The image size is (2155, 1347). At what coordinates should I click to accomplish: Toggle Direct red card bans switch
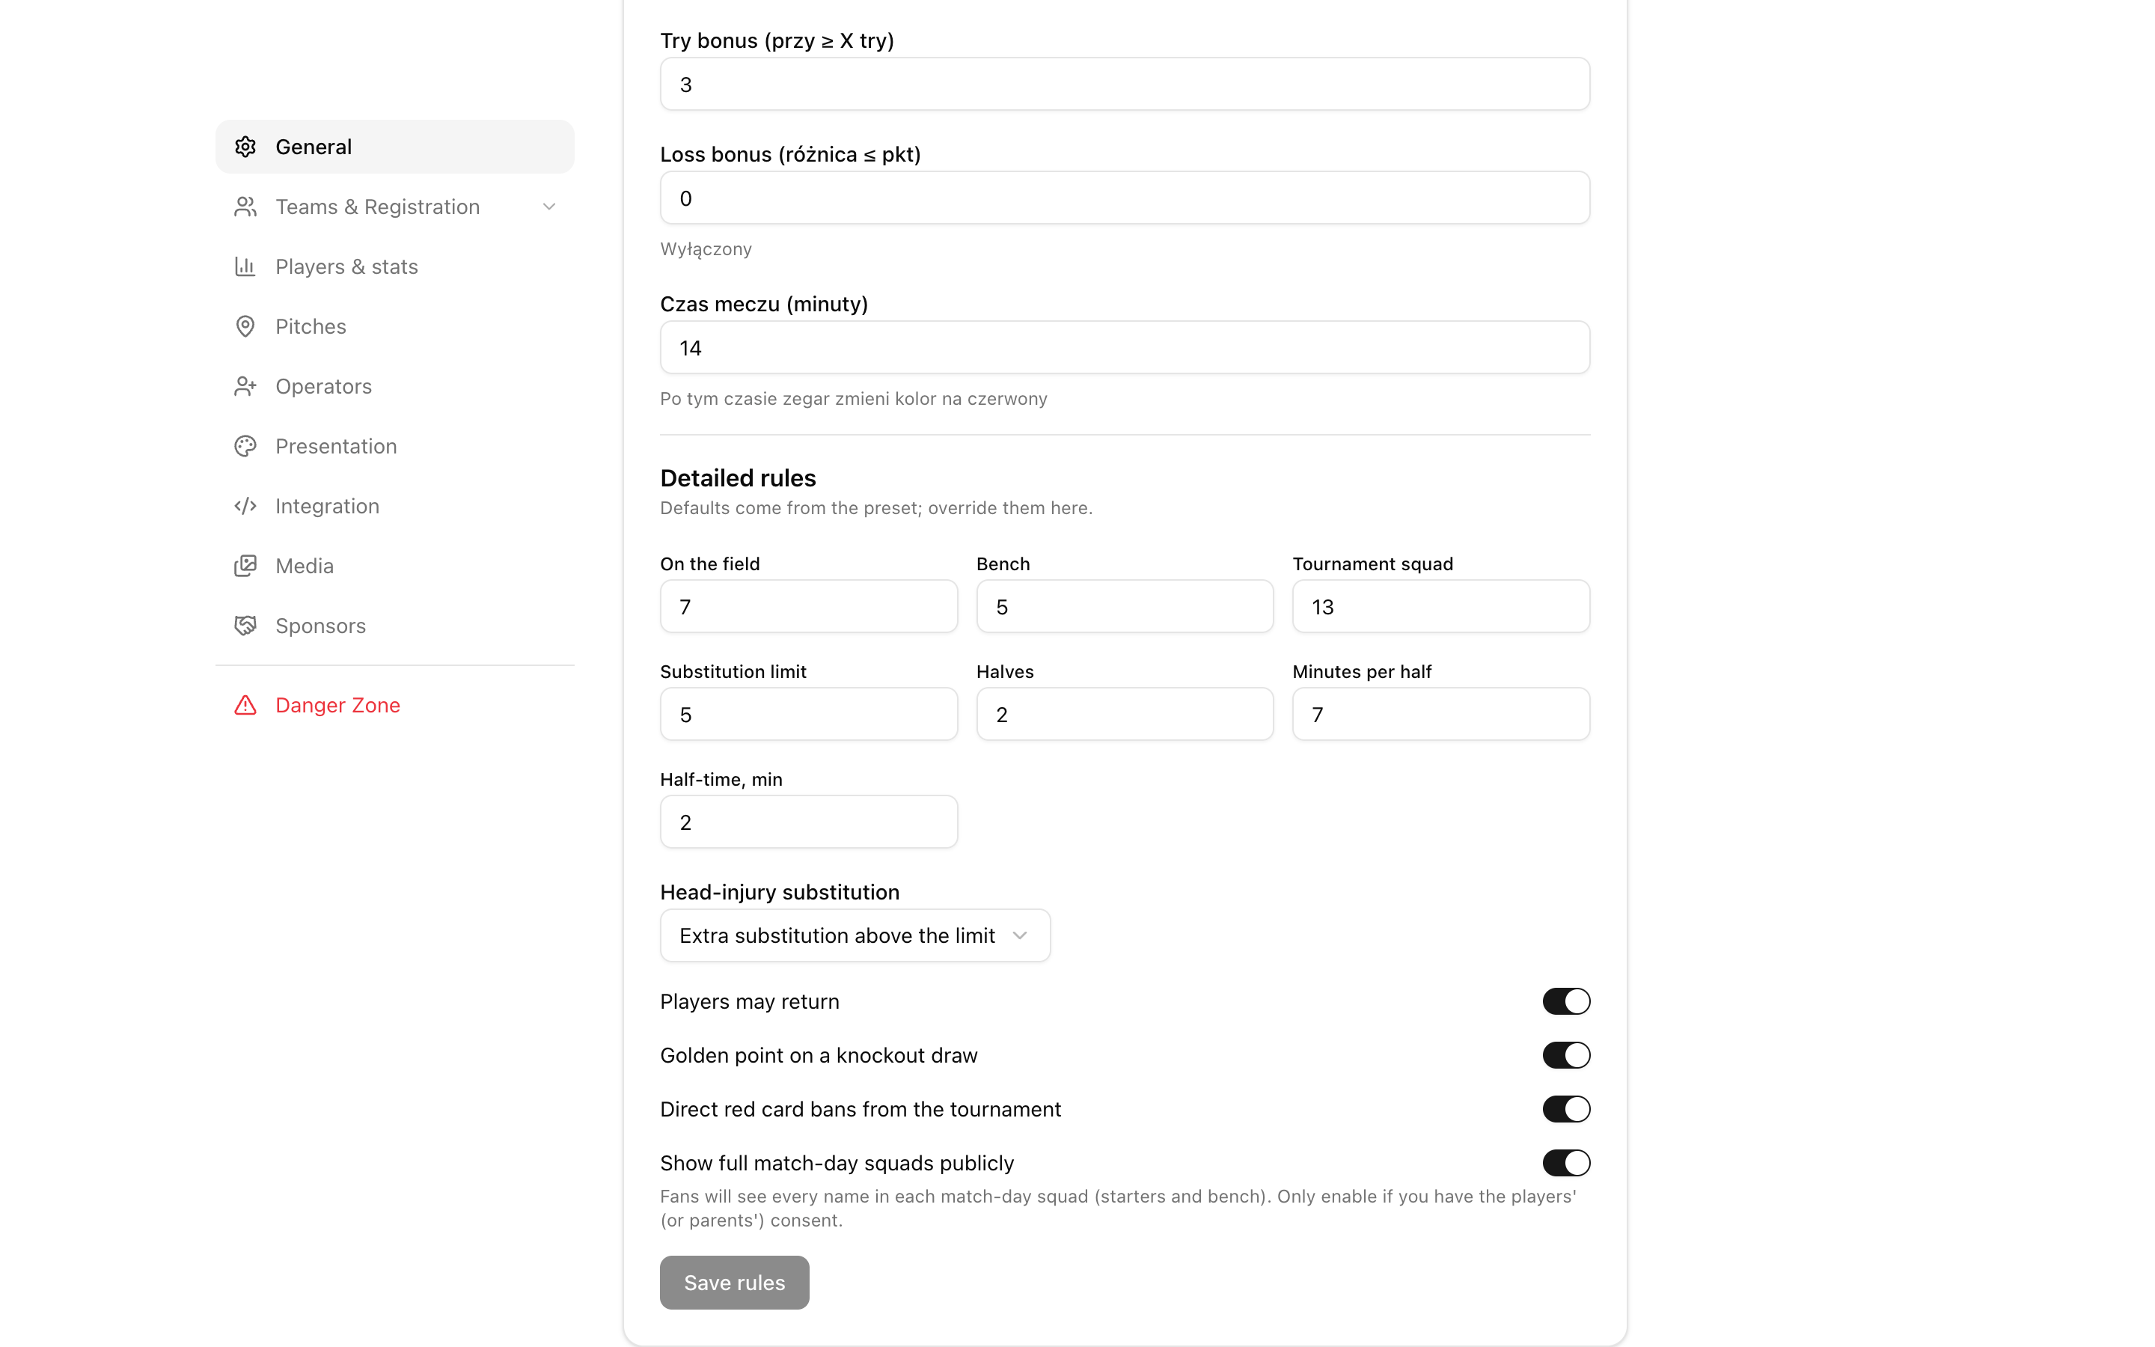tap(1565, 1109)
